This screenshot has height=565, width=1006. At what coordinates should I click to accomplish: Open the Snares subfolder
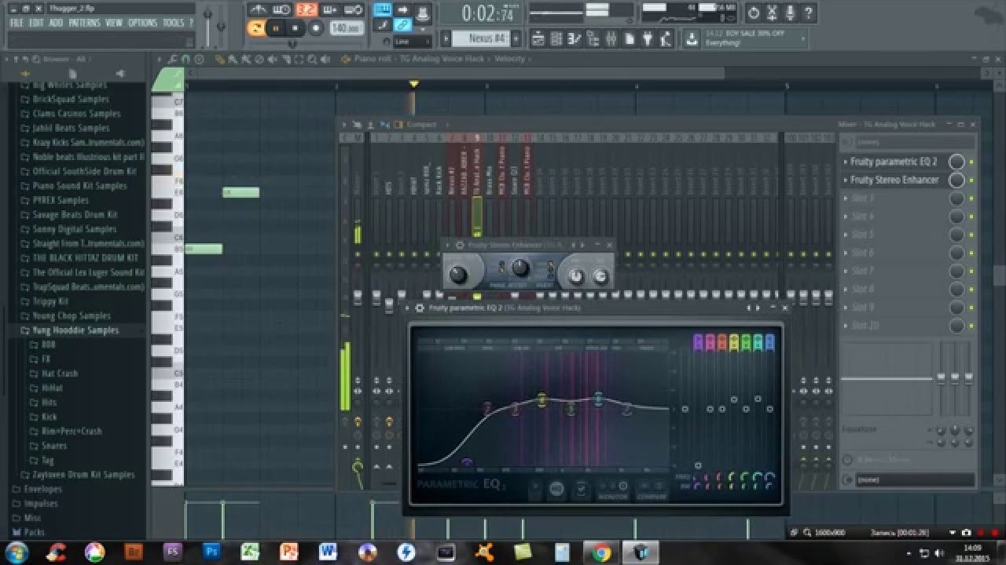point(53,446)
